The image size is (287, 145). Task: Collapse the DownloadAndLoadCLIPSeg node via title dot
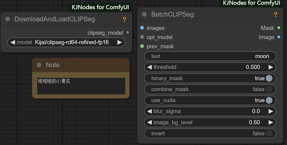[8, 19]
